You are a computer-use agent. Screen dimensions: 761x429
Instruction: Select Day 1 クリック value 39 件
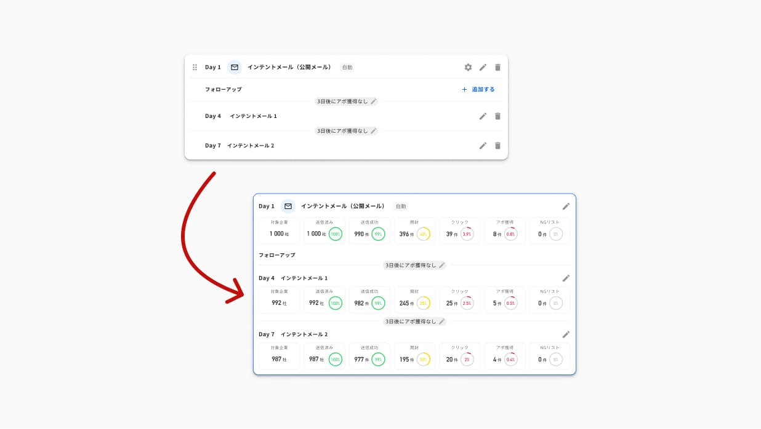(x=452, y=234)
